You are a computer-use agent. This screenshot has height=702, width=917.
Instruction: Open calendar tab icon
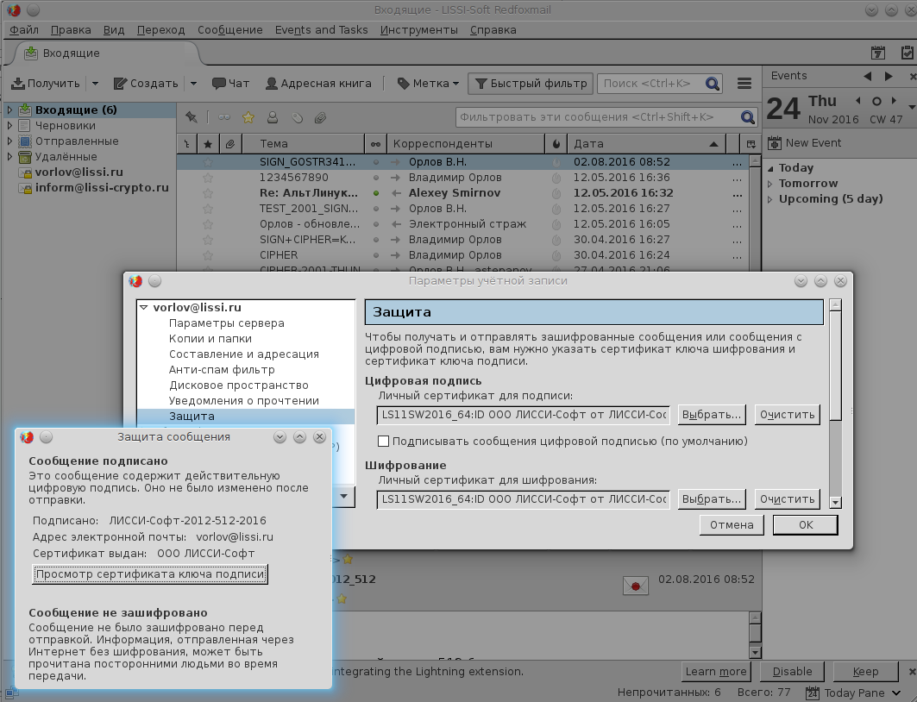point(878,53)
